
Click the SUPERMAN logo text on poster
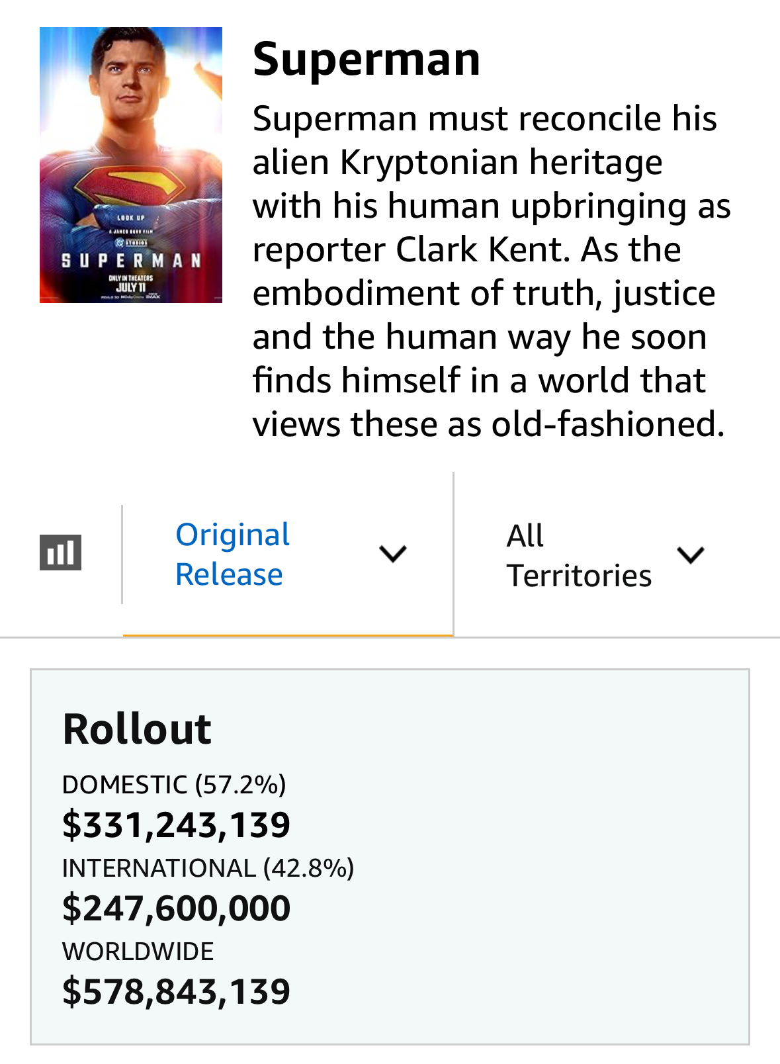click(131, 260)
